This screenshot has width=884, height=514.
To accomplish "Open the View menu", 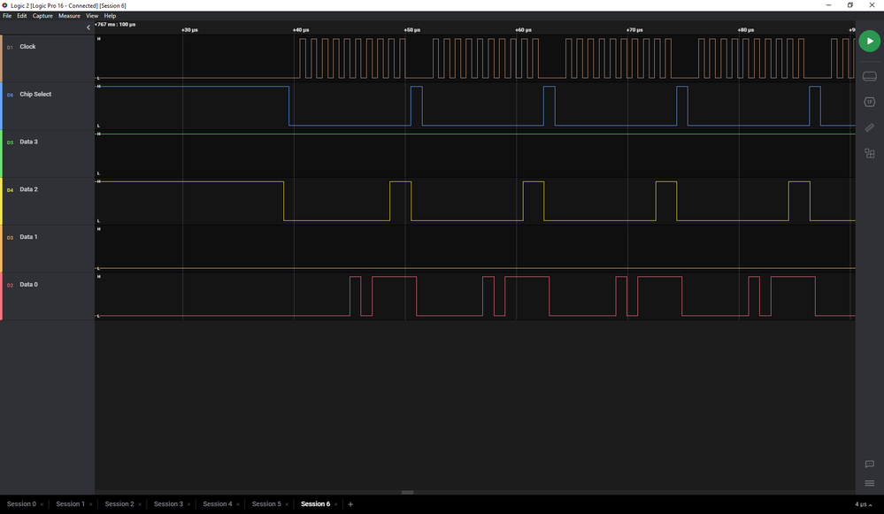I will [92, 16].
